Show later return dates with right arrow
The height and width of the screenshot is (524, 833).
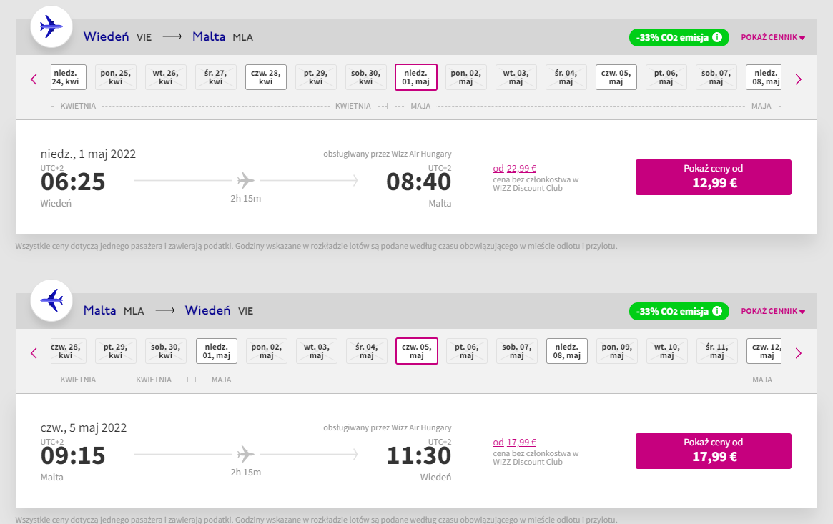coord(798,354)
